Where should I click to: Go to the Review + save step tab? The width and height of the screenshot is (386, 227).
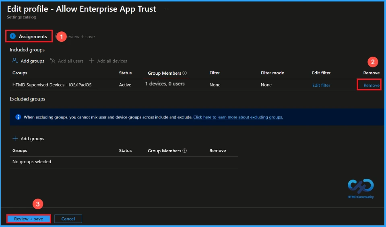tap(75, 36)
